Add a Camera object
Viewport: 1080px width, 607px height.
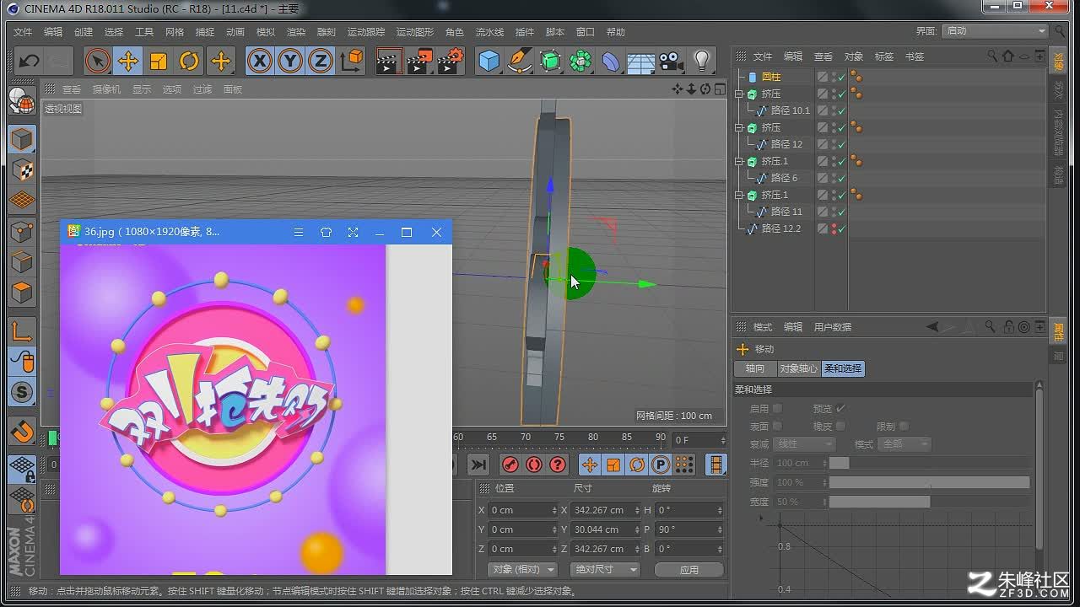click(x=672, y=61)
